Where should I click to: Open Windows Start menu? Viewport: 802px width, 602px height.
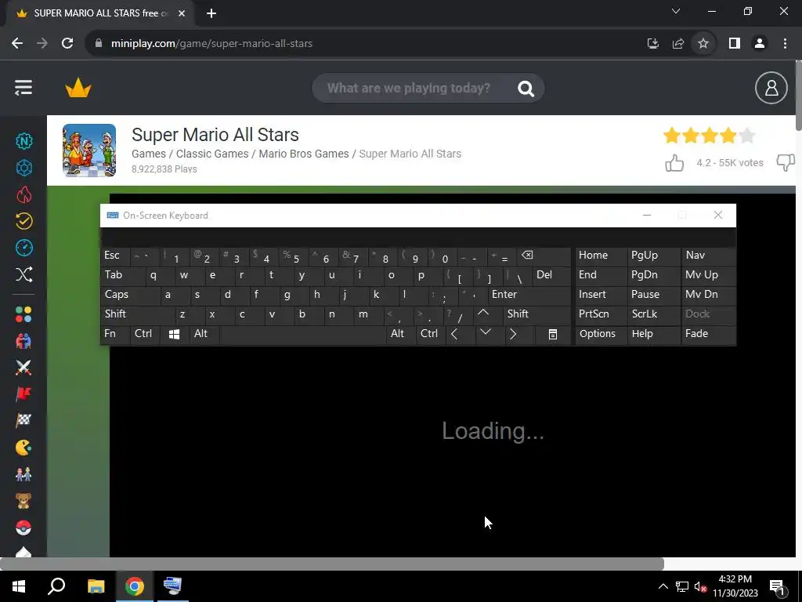tap(19, 586)
